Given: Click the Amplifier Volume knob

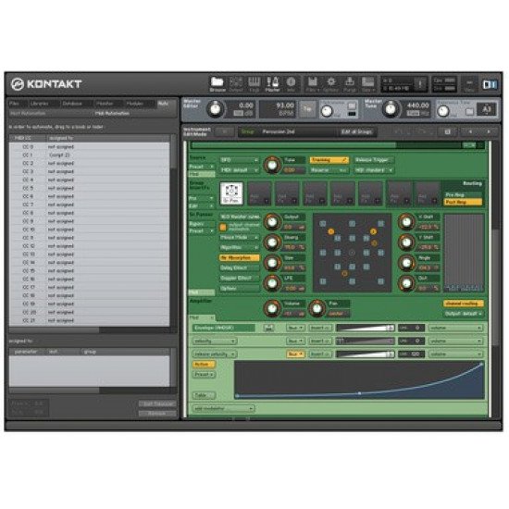Looking at the screenshot, I should click(272, 308).
